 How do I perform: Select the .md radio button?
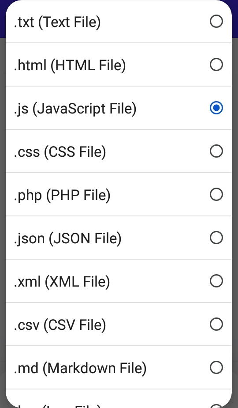216,367
